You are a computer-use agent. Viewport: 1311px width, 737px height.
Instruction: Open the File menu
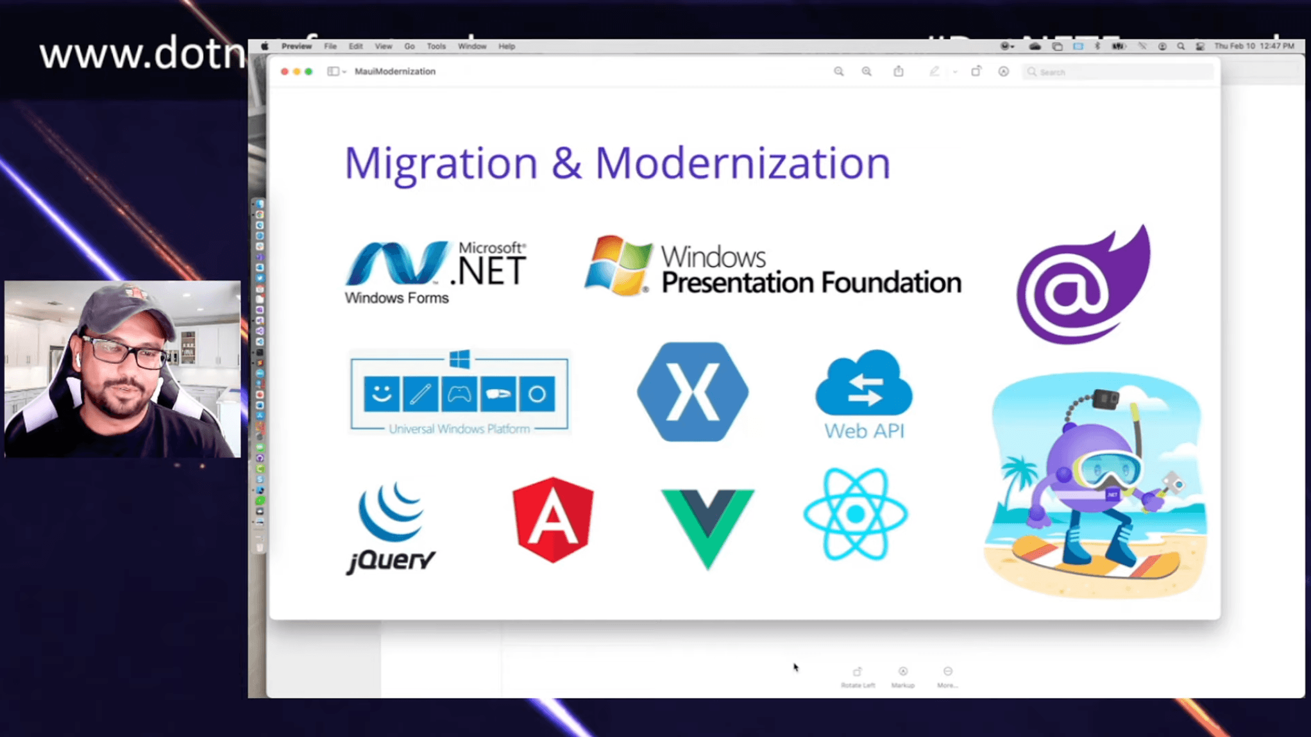click(x=330, y=46)
